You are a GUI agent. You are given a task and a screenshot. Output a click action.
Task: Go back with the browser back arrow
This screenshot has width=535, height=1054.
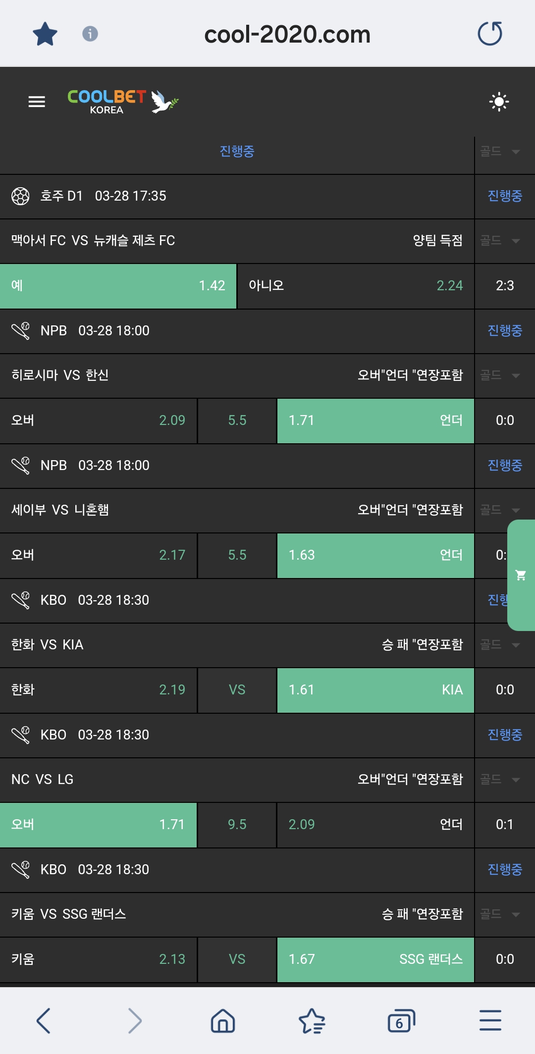pos(44,1021)
